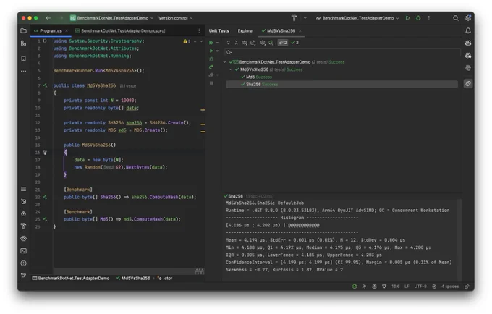This screenshot has width=492, height=314.
Task: Collapse the Md5VsSha256 test class node
Action: pos(231,69)
